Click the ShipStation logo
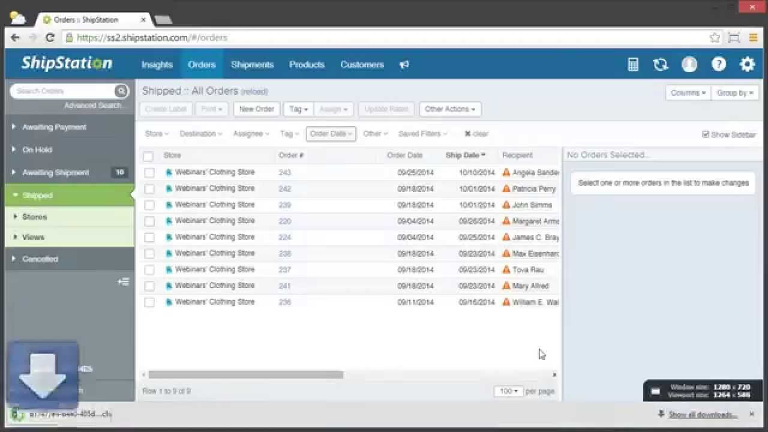 tap(66, 64)
